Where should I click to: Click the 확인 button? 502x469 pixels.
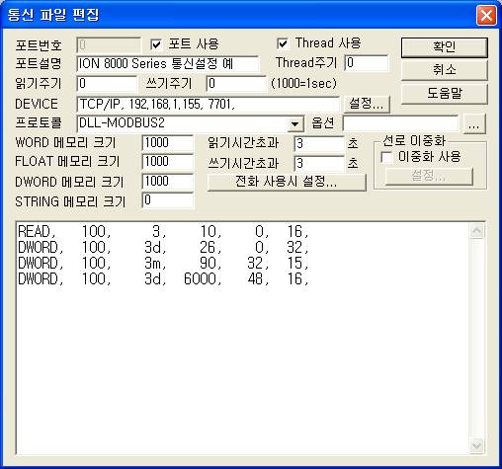click(x=445, y=47)
